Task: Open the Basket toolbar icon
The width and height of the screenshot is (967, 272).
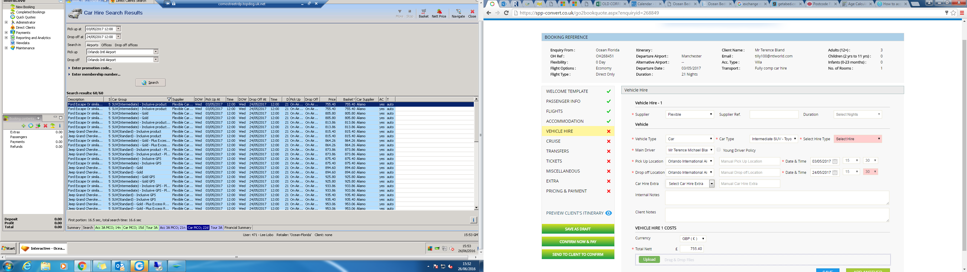Action: coord(423,13)
